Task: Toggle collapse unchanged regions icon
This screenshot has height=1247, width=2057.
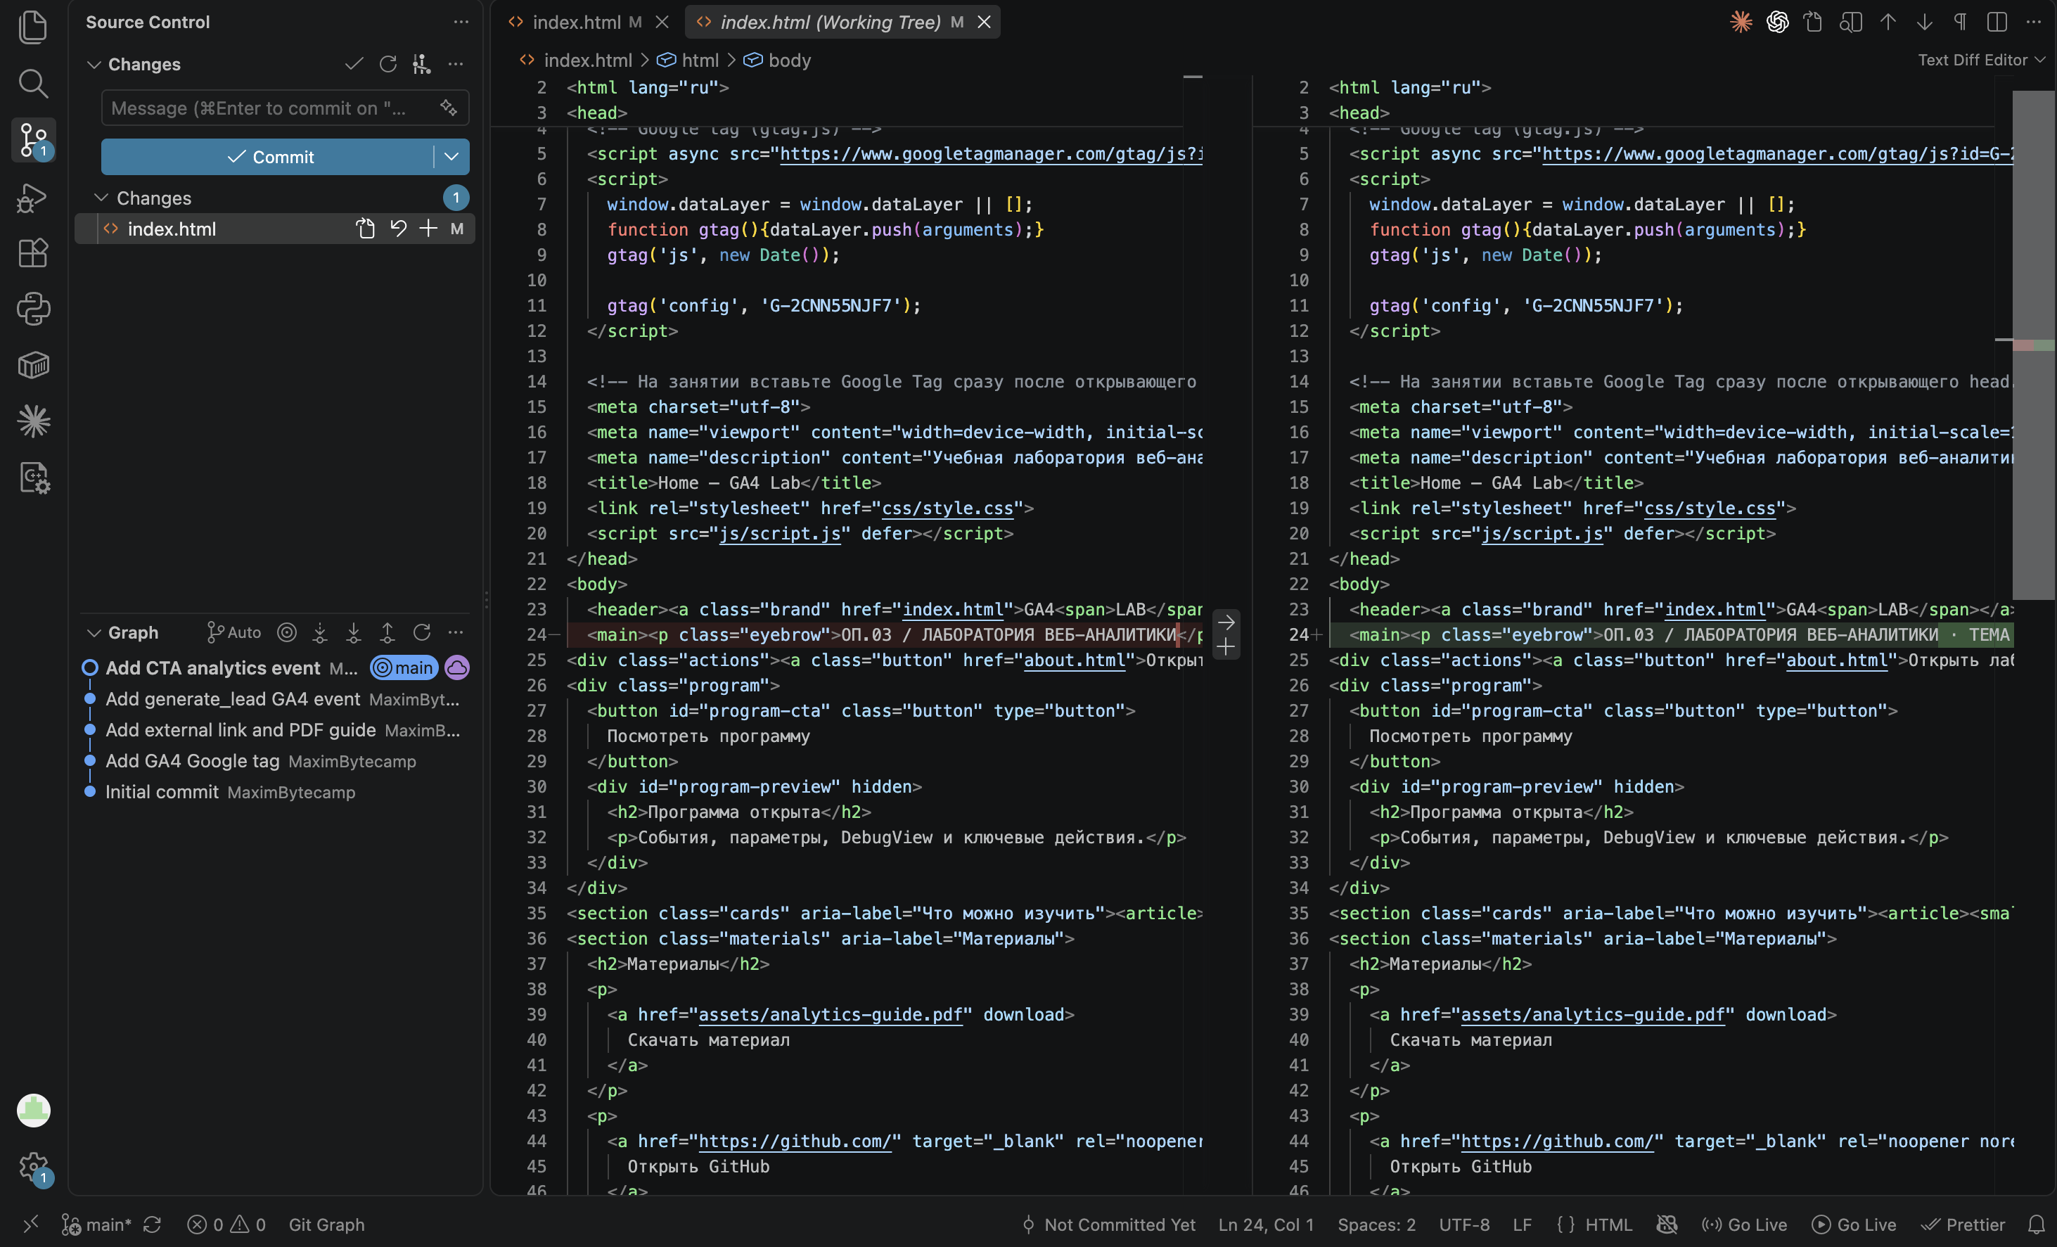Action: click(1851, 22)
